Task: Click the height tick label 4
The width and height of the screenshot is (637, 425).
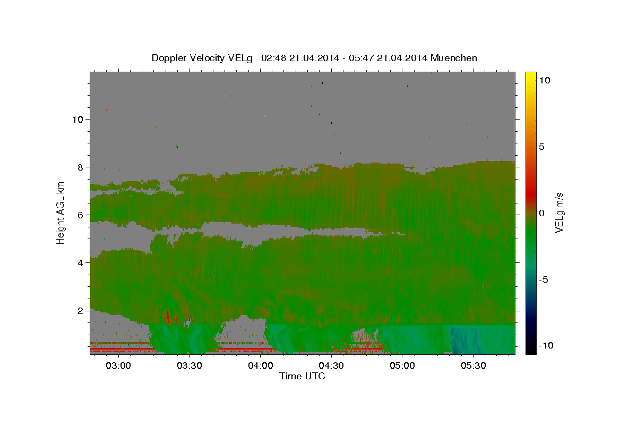Action: [x=81, y=263]
